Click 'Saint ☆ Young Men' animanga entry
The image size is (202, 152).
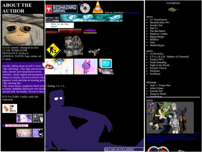[x=160, y=85]
